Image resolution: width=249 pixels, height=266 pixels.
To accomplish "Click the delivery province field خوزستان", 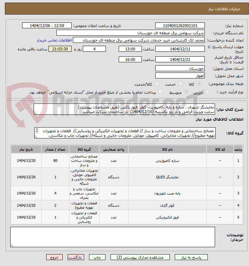I will (180, 69).
